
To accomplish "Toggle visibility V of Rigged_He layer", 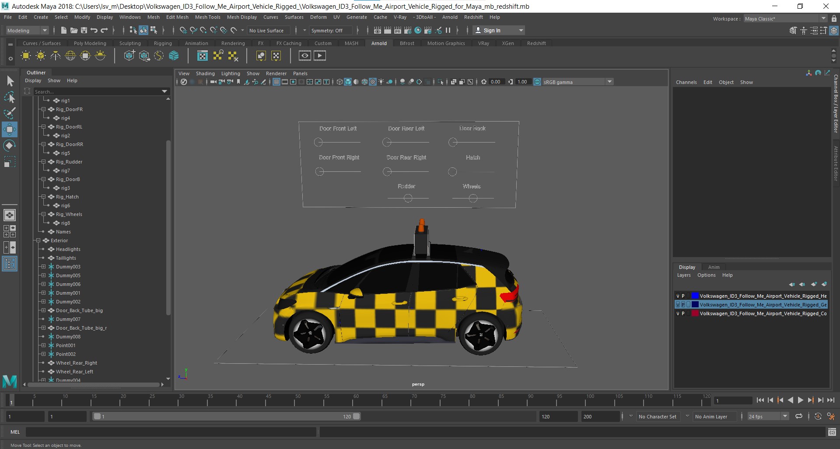I will click(x=678, y=296).
